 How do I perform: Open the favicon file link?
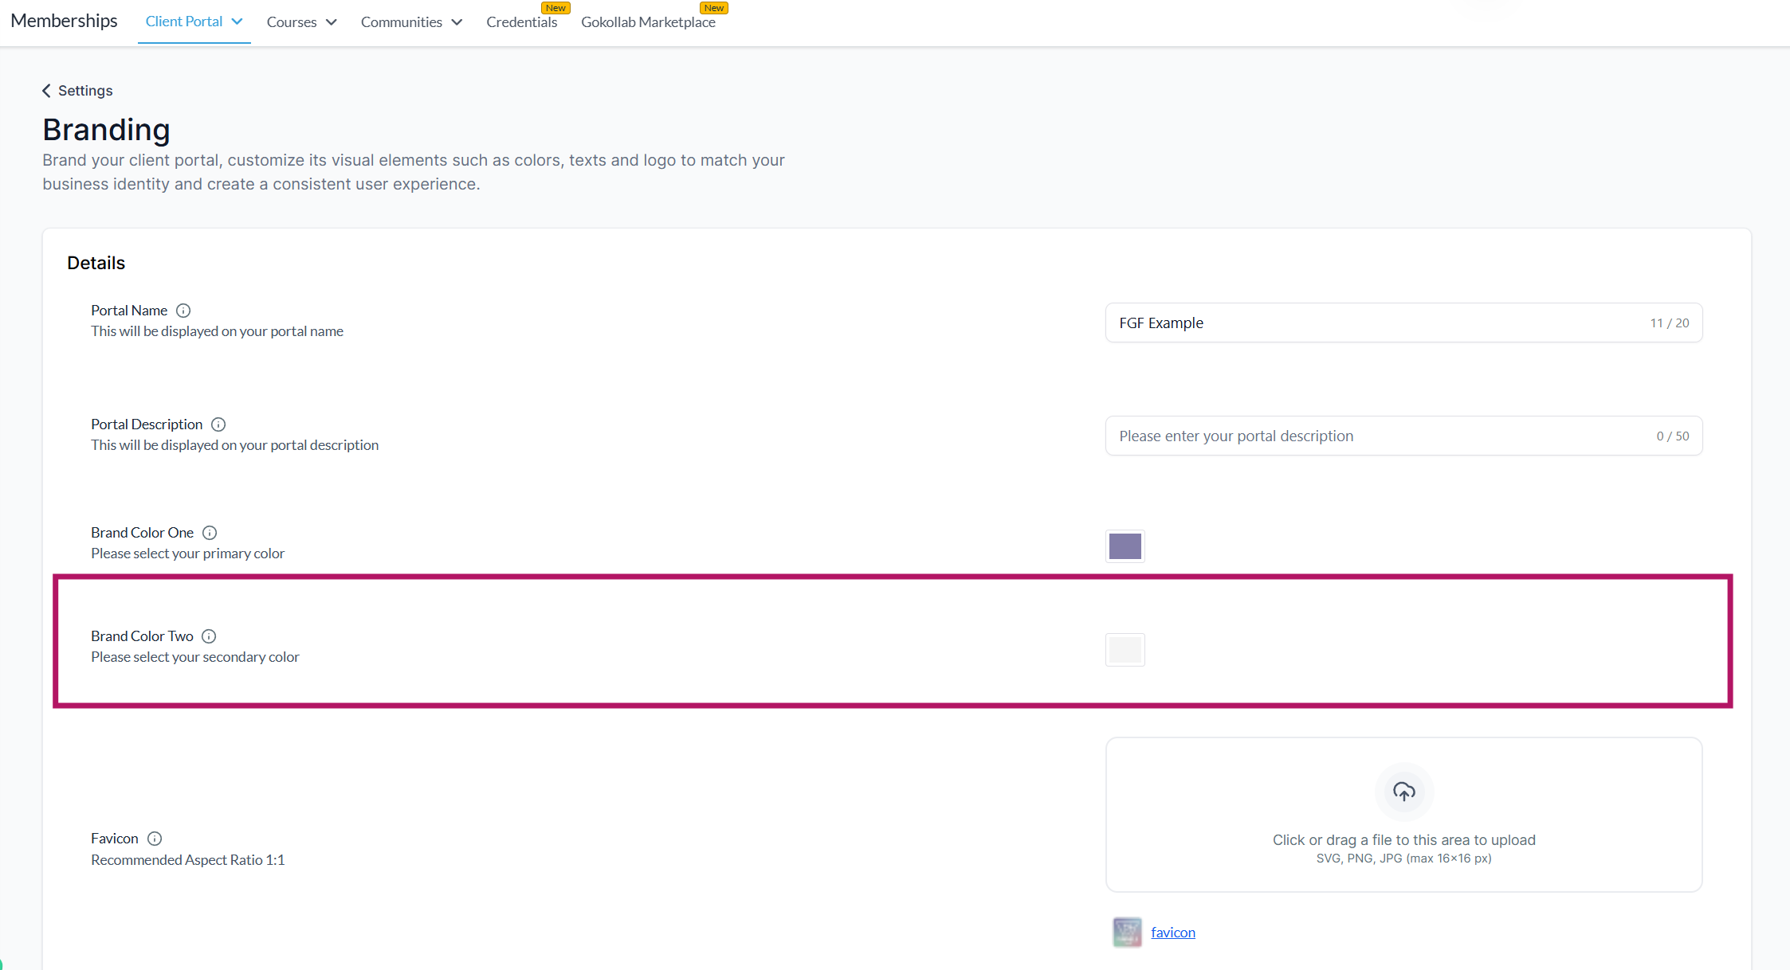(x=1173, y=933)
